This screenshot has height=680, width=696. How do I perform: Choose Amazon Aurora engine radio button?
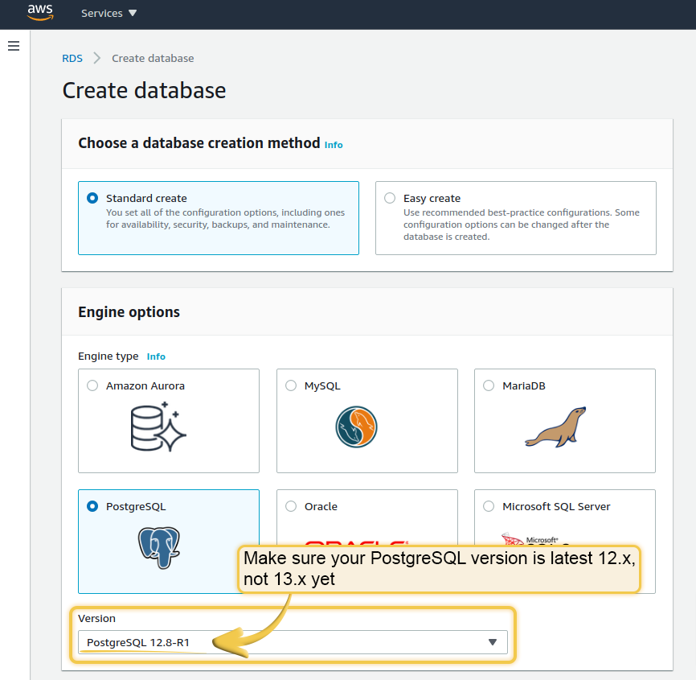click(x=92, y=385)
